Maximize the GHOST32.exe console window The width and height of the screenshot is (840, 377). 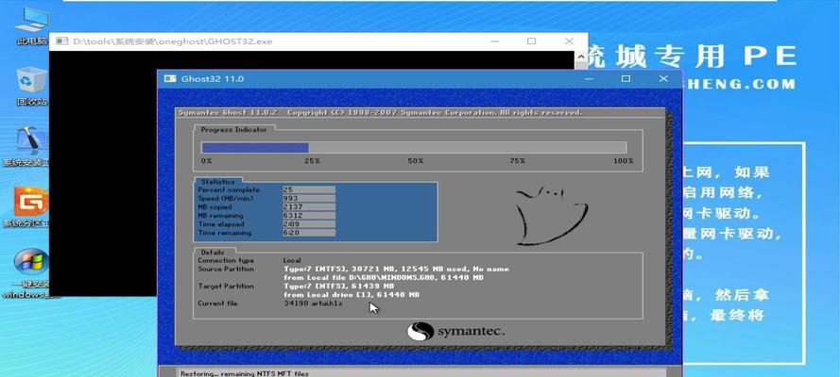pyautogui.click(x=531, y=41)
